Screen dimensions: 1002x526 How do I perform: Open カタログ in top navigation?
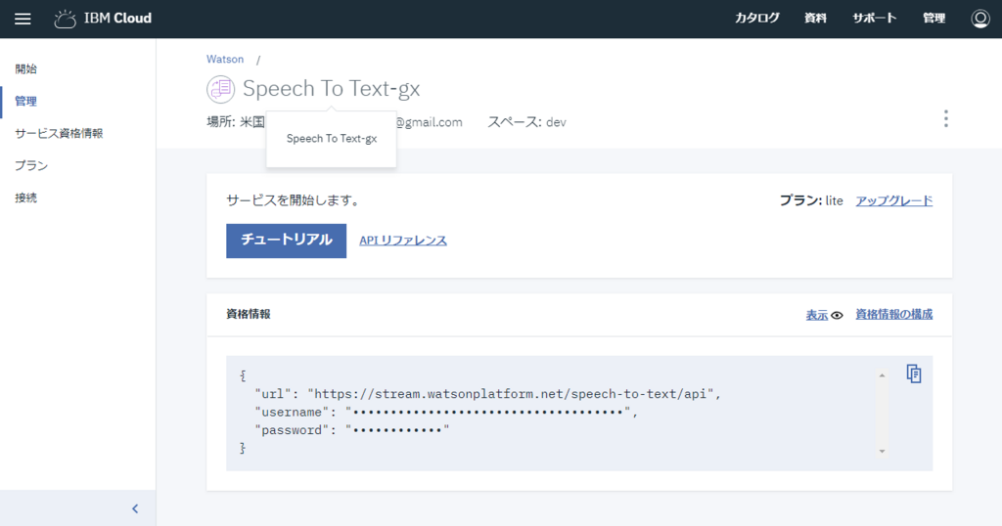tap(757, 19)
